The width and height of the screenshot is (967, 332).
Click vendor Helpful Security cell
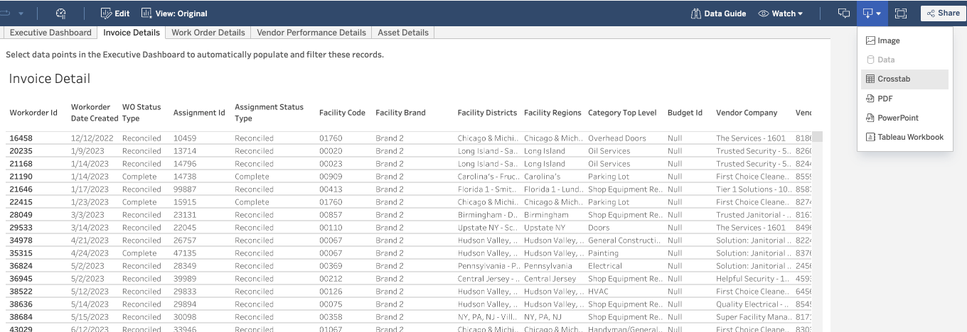pyautogui.click(x=754, y=279)
